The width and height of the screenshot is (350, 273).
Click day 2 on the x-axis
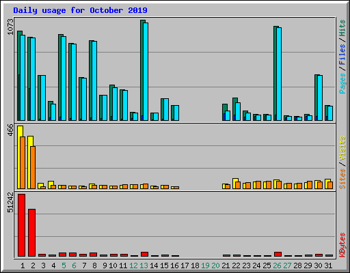33,265
